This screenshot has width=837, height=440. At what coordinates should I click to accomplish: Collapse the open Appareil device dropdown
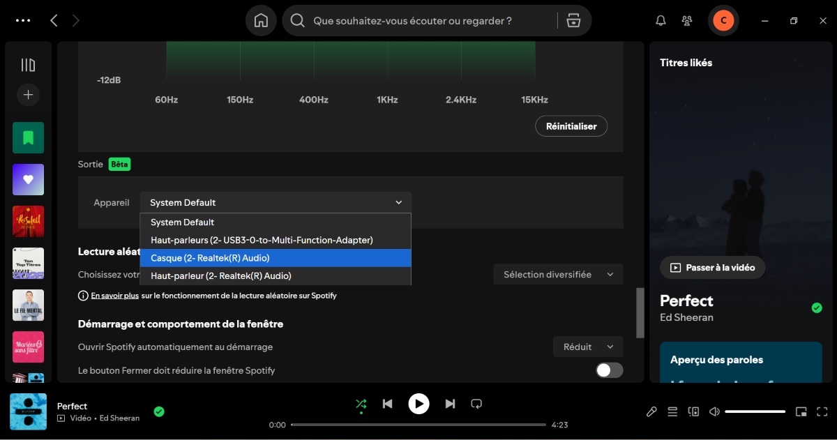[276, 202]
